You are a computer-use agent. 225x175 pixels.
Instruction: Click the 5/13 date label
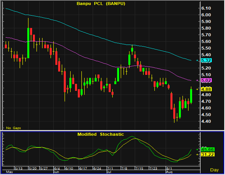point(19,169)
